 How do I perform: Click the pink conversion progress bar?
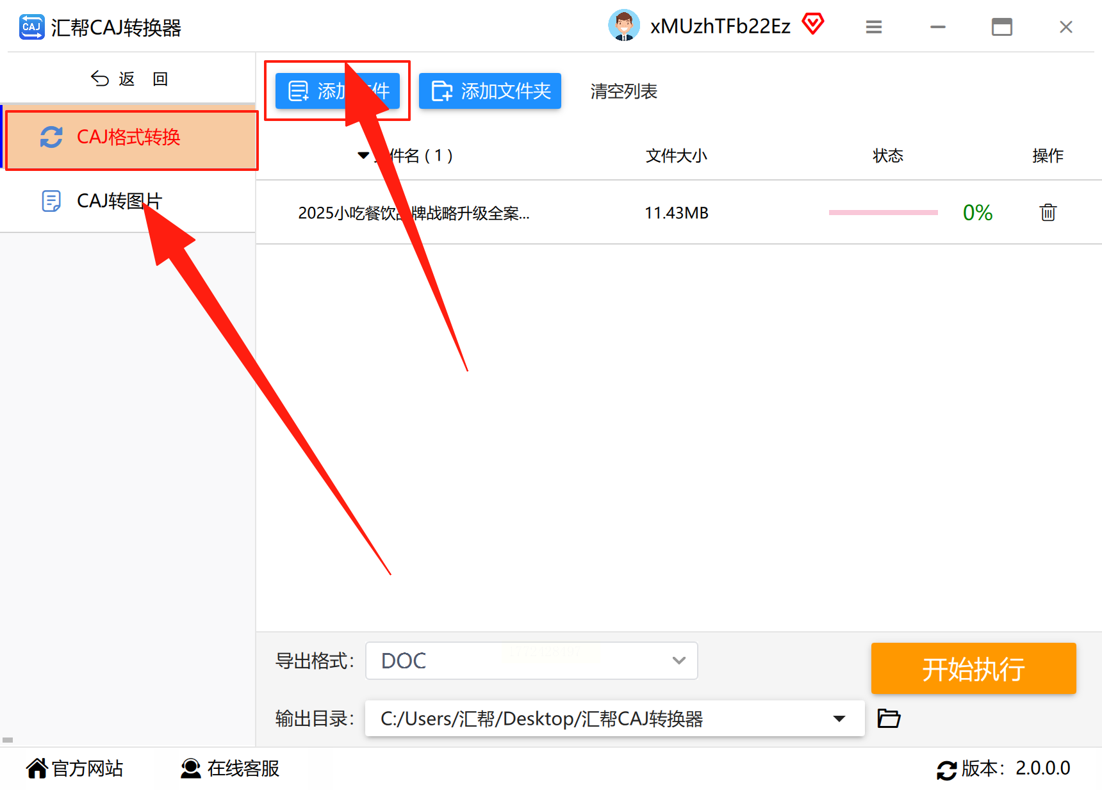coord(884,213)
